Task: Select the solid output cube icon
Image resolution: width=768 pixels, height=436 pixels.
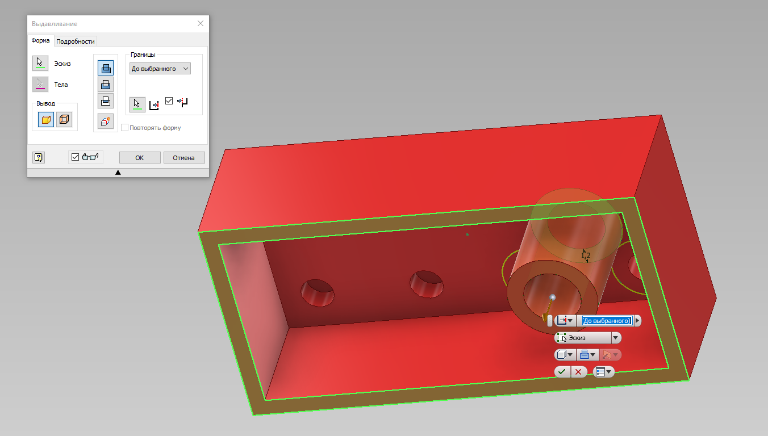Action: [x=46, y=119]
